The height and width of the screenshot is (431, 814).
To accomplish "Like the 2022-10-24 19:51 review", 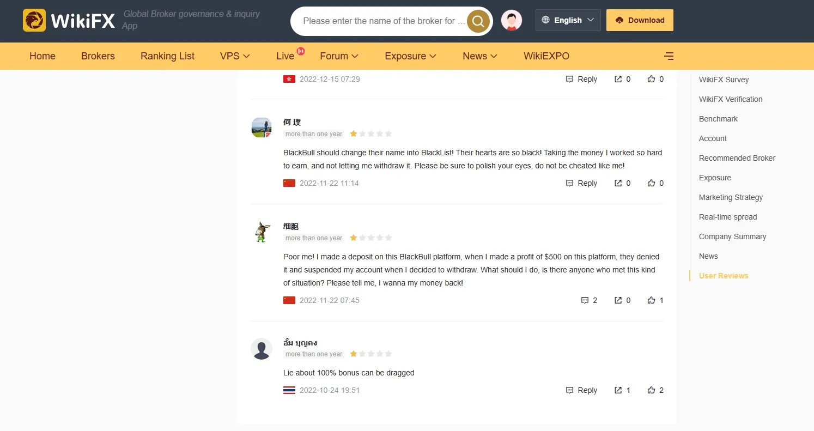I will [x=651, y=390].
